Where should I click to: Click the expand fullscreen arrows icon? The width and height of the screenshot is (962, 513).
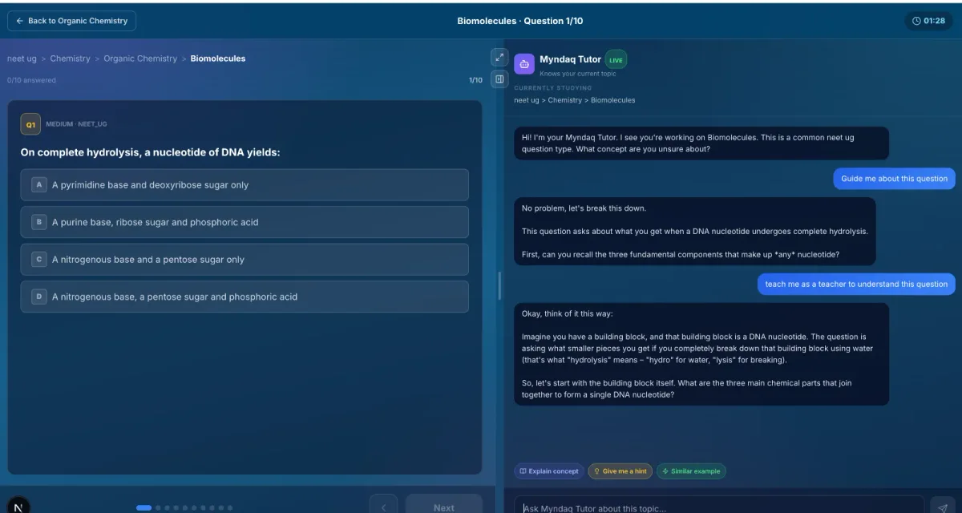coord(499,58)
